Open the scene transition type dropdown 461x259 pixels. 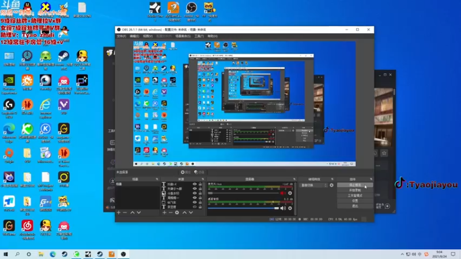coord(313,185)
